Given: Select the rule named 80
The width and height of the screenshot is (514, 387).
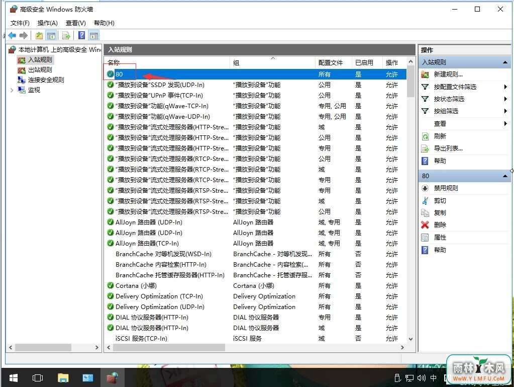Looking at the screenshot, I should [x=255, y=74].
